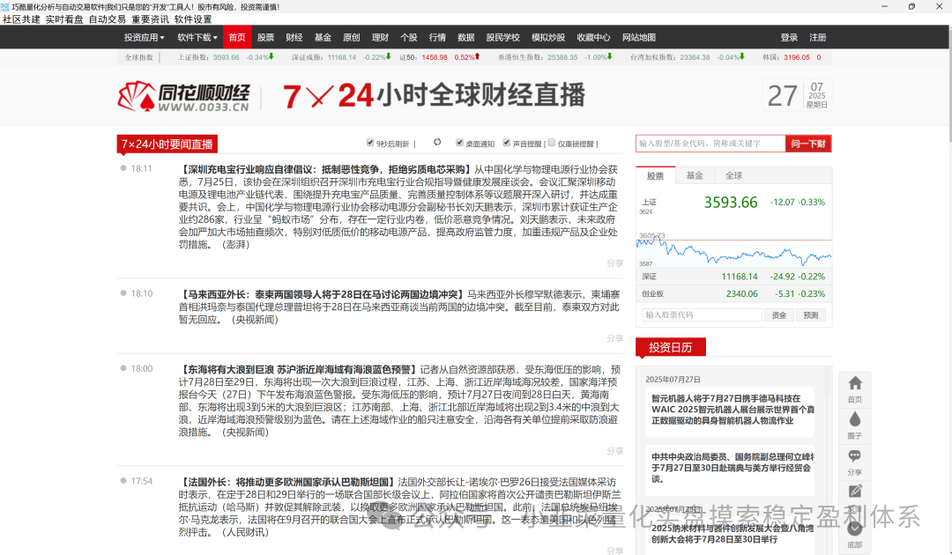Click the pencil feedback icon in sidebar
952x555 pixels.
(x=855, y=492)
